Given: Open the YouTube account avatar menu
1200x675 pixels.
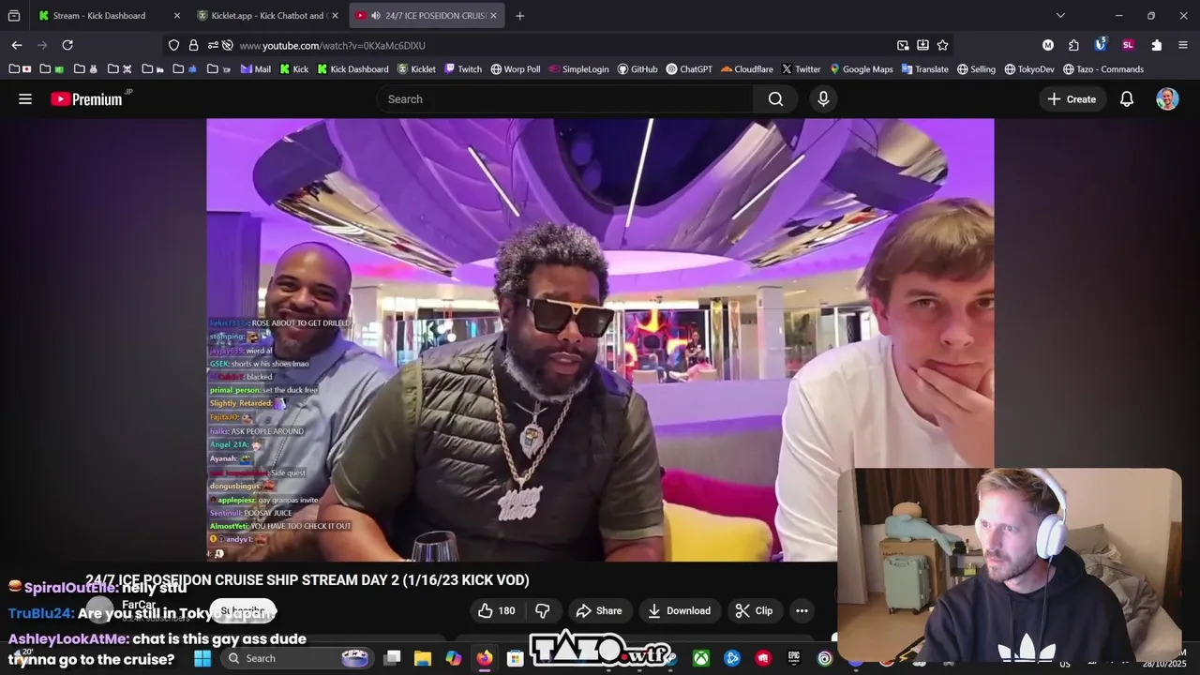Looking at the screenshot, I should (x=1167, y=98).
